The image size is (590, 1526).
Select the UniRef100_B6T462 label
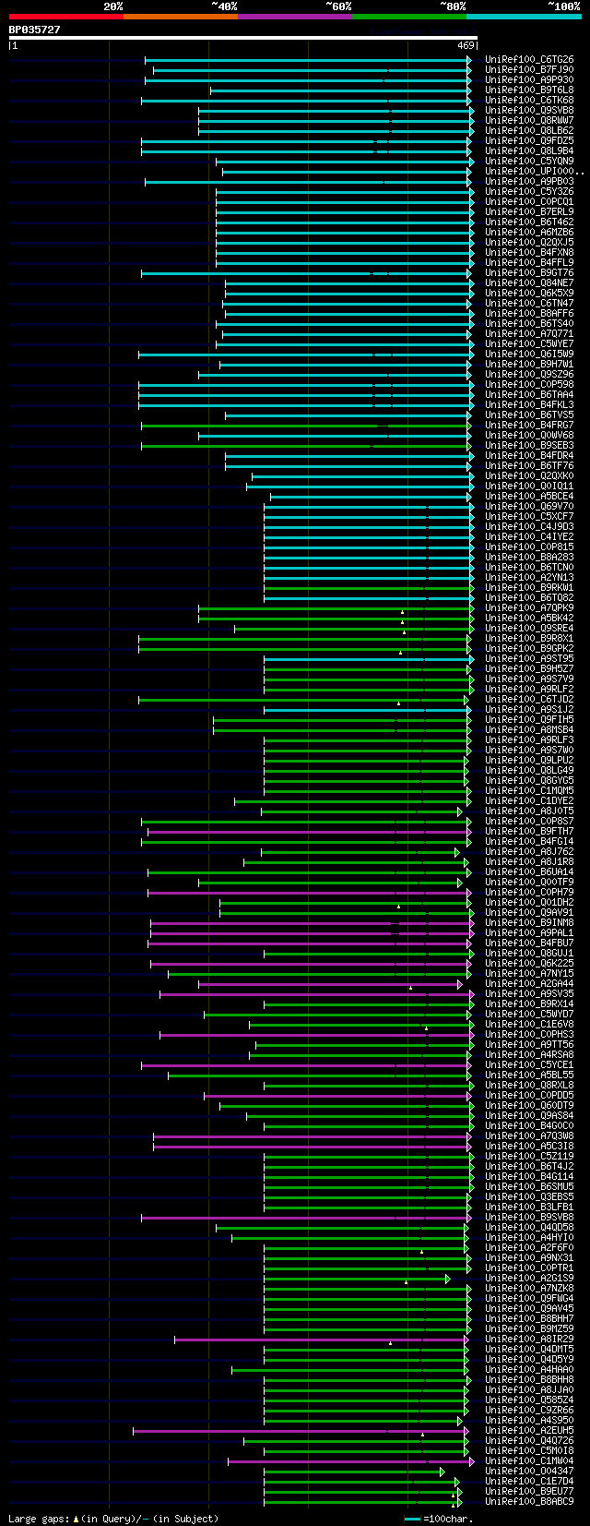[529, 222]
